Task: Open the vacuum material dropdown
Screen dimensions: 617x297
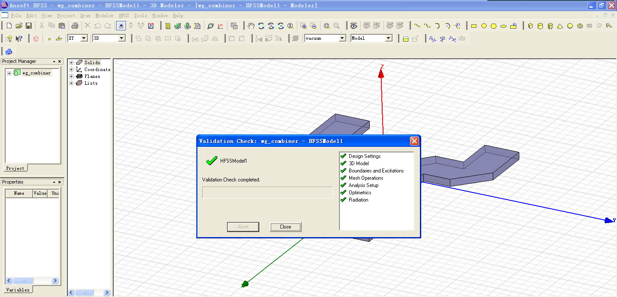Action: point(342,38)
